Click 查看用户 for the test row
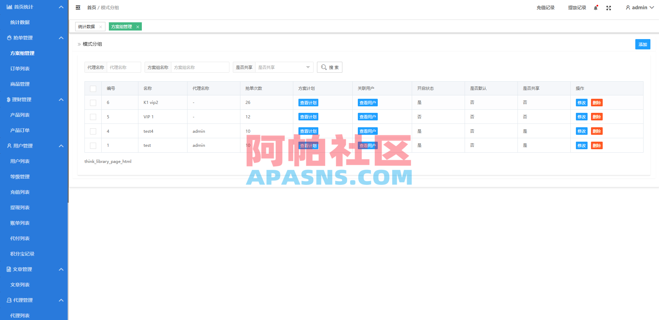The height and width of the screenshot is (320, 659). click(x=367, y=145)
